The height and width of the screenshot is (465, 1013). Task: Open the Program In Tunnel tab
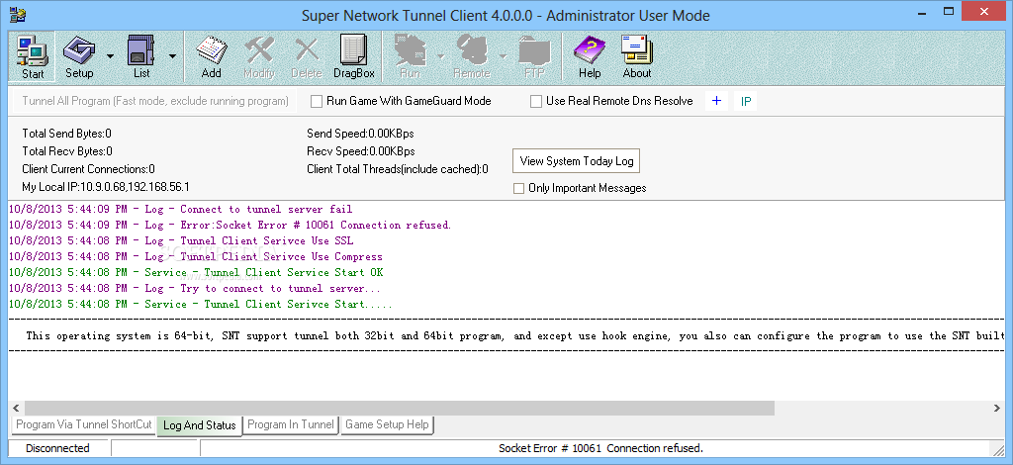(x=291, y=424)
